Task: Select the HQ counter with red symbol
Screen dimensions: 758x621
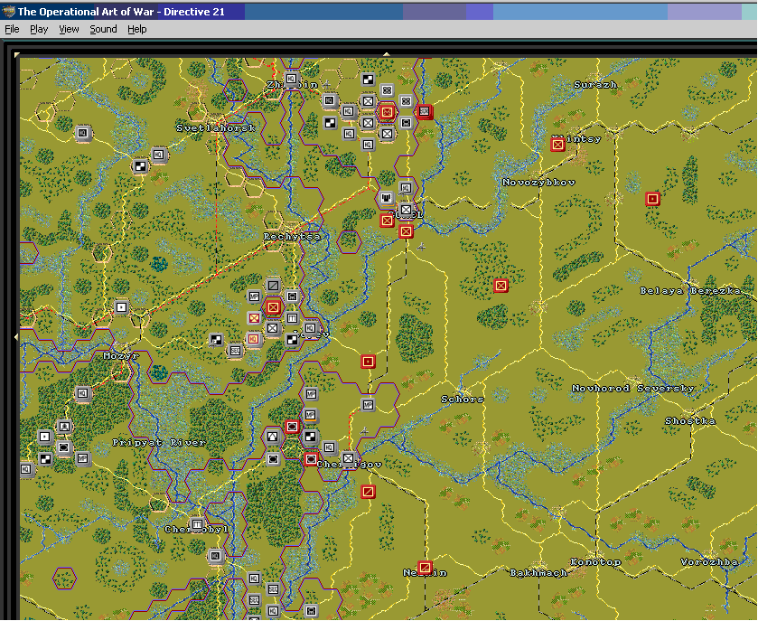Action: 254,339
